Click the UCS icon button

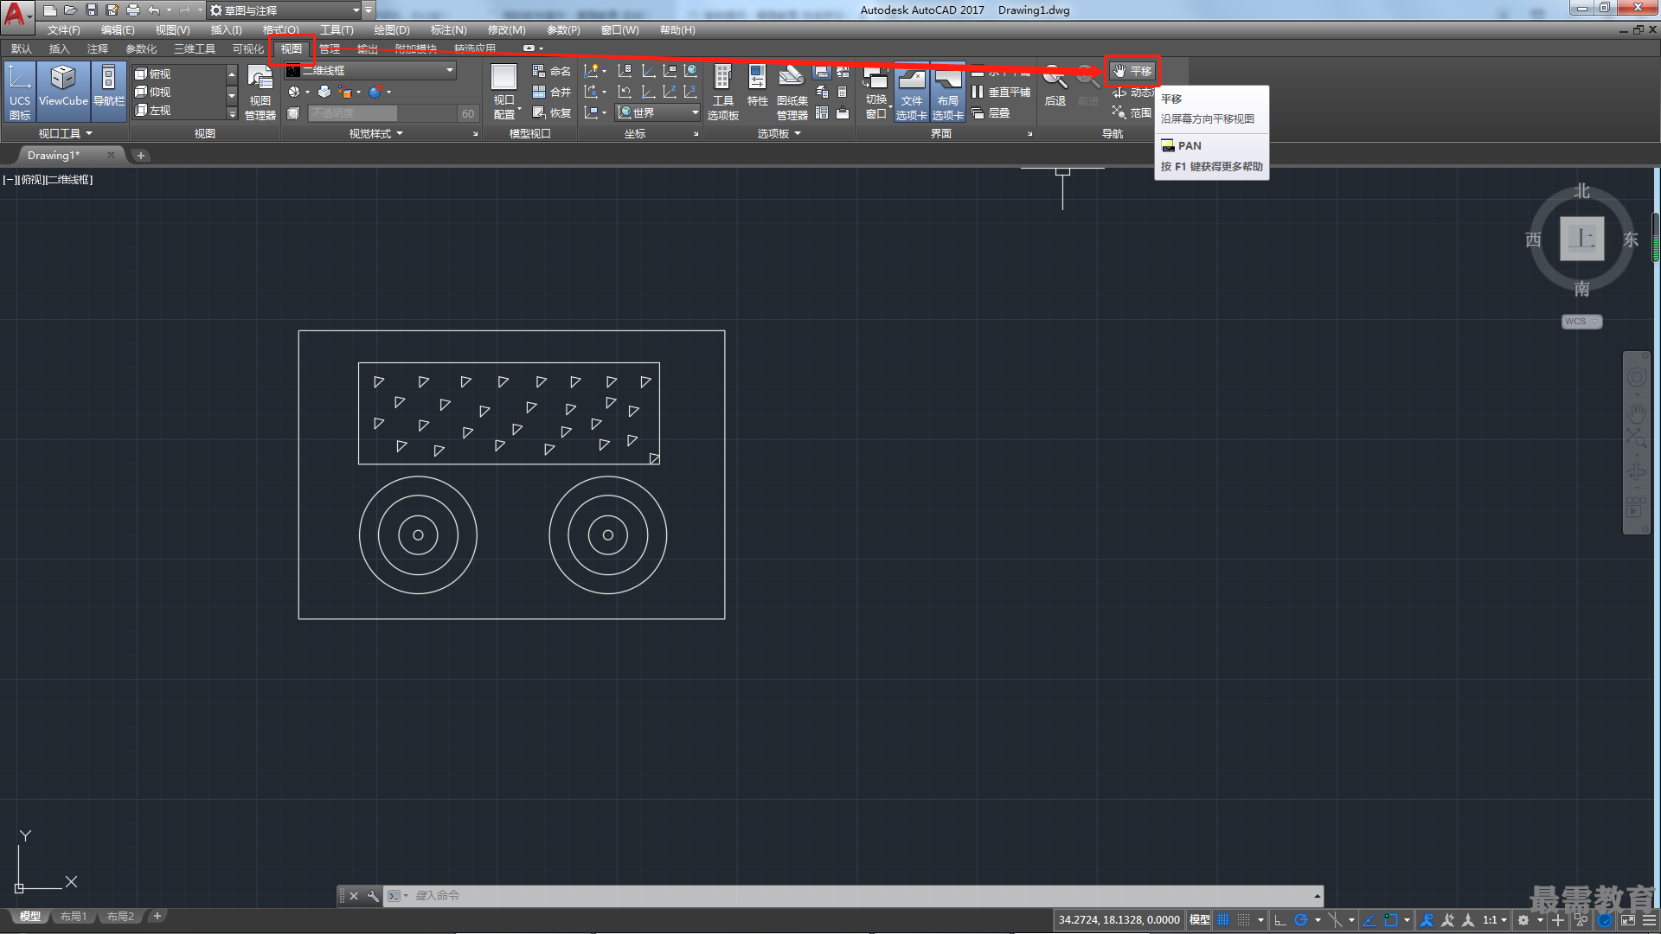[20, 91]
